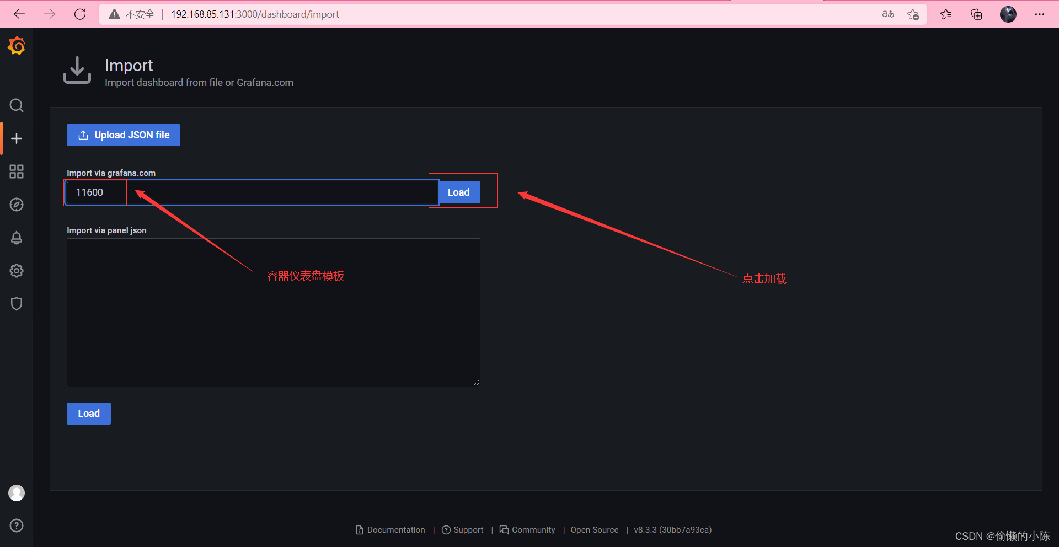Screen dimensions: 1059x547
Task: Open the Alerting bell icon
Action: [x=17, y=238]
